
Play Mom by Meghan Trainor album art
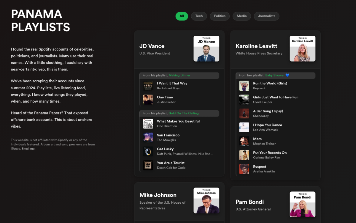(244, 141)
